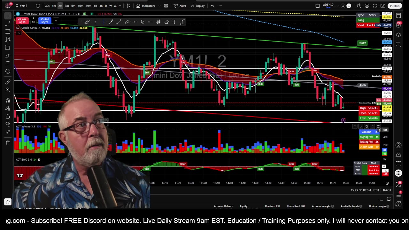The height and width of the screenshot is (230, 409).
Task: Open the YM1! symbol search
Action: pos(22,6)
